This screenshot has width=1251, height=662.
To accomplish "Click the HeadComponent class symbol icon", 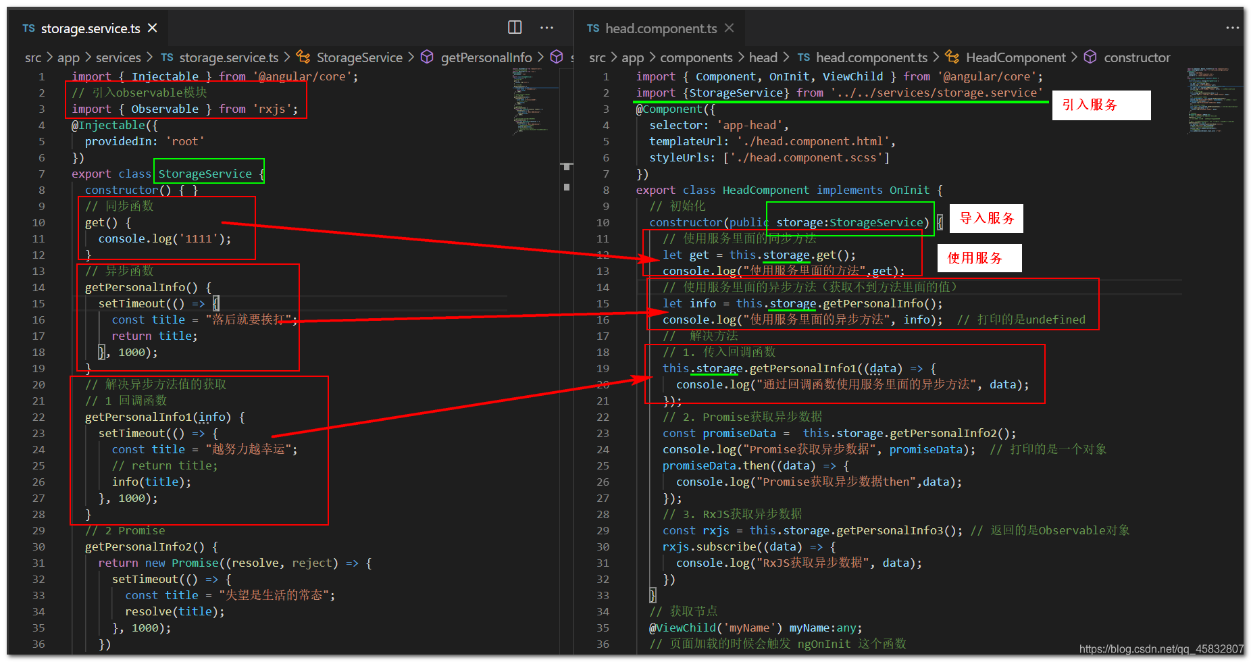I will (952, 57).
